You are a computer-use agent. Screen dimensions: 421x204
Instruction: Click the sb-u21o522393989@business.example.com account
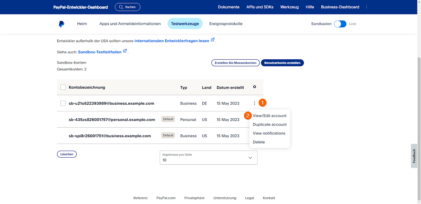tap(112, 103)
